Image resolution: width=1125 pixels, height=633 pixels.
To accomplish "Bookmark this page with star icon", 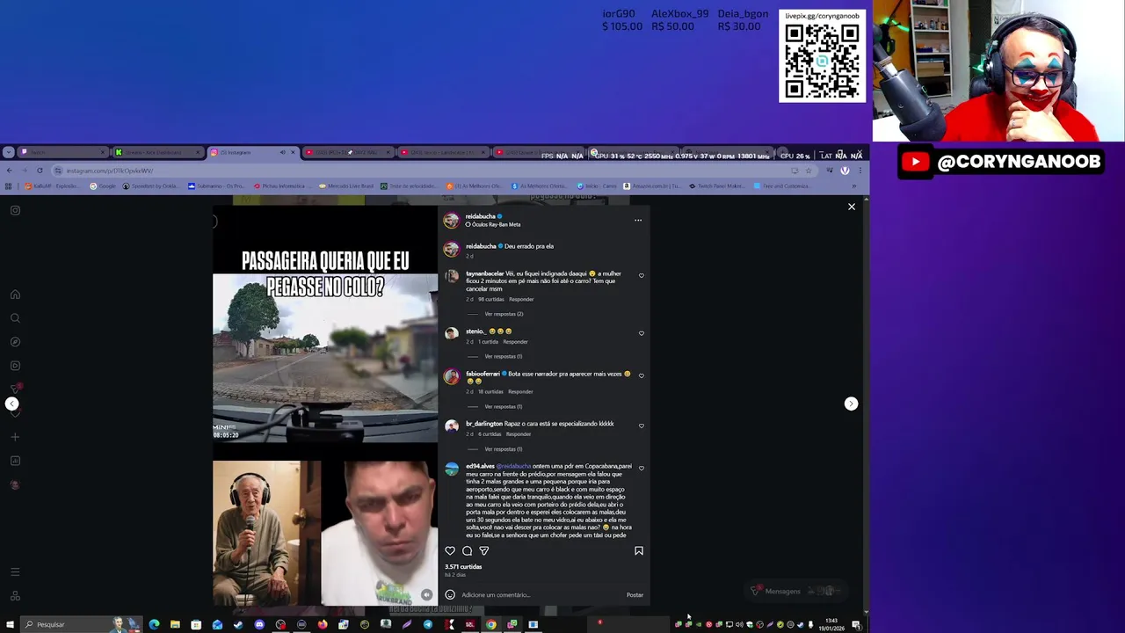I will (808, 171).
